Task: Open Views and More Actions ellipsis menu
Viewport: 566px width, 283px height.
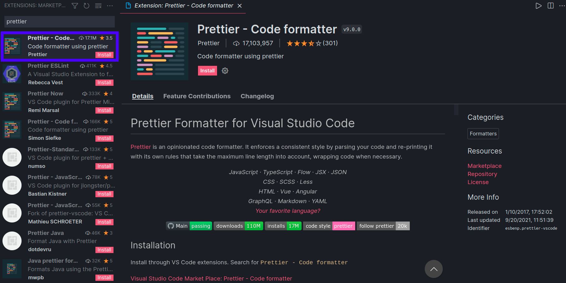Action: pyautogui.click(x=110, y=6)
